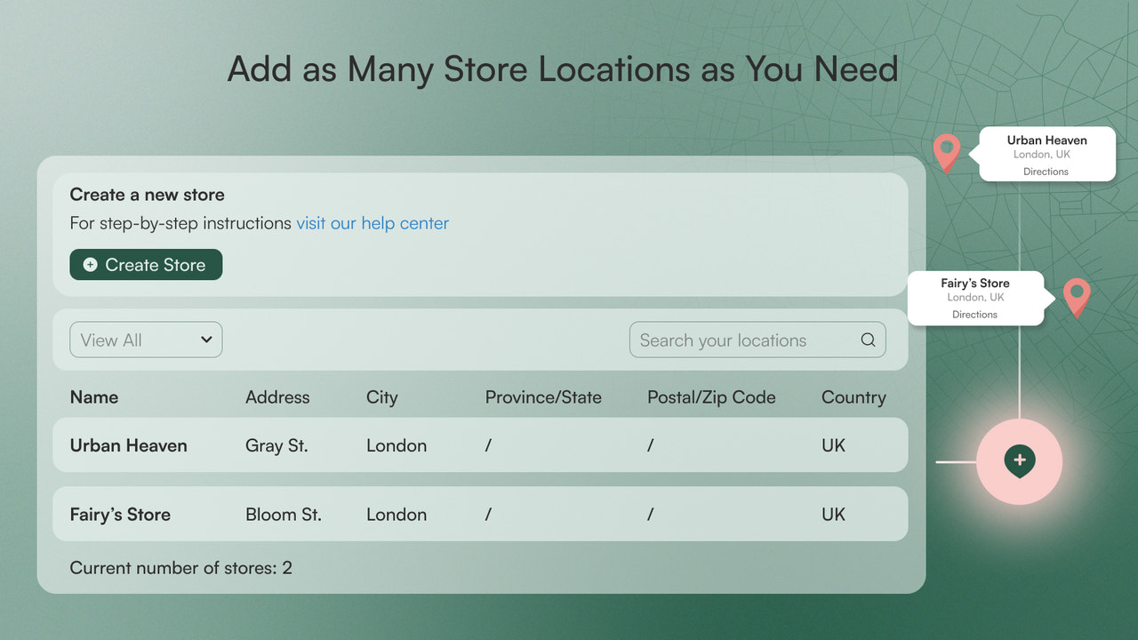
Task: Click the Address column header
Action: [x=276, y=397]
